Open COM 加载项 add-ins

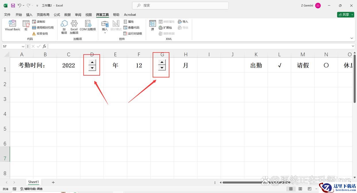click(x=88, y=26)
